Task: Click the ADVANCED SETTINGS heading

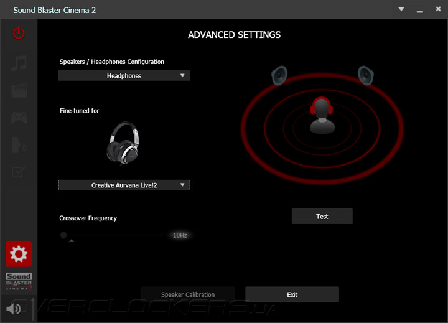Action: [x=235, y=35]
